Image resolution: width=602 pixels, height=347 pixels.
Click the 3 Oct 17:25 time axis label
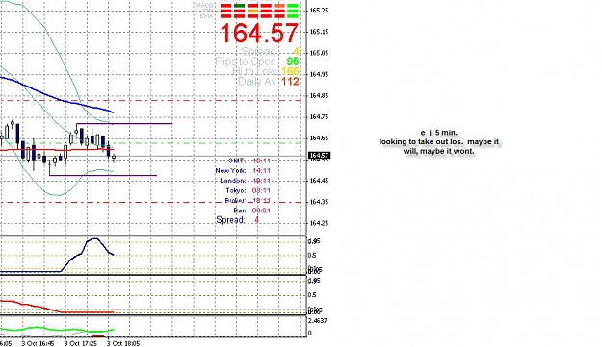click(80, 343)
